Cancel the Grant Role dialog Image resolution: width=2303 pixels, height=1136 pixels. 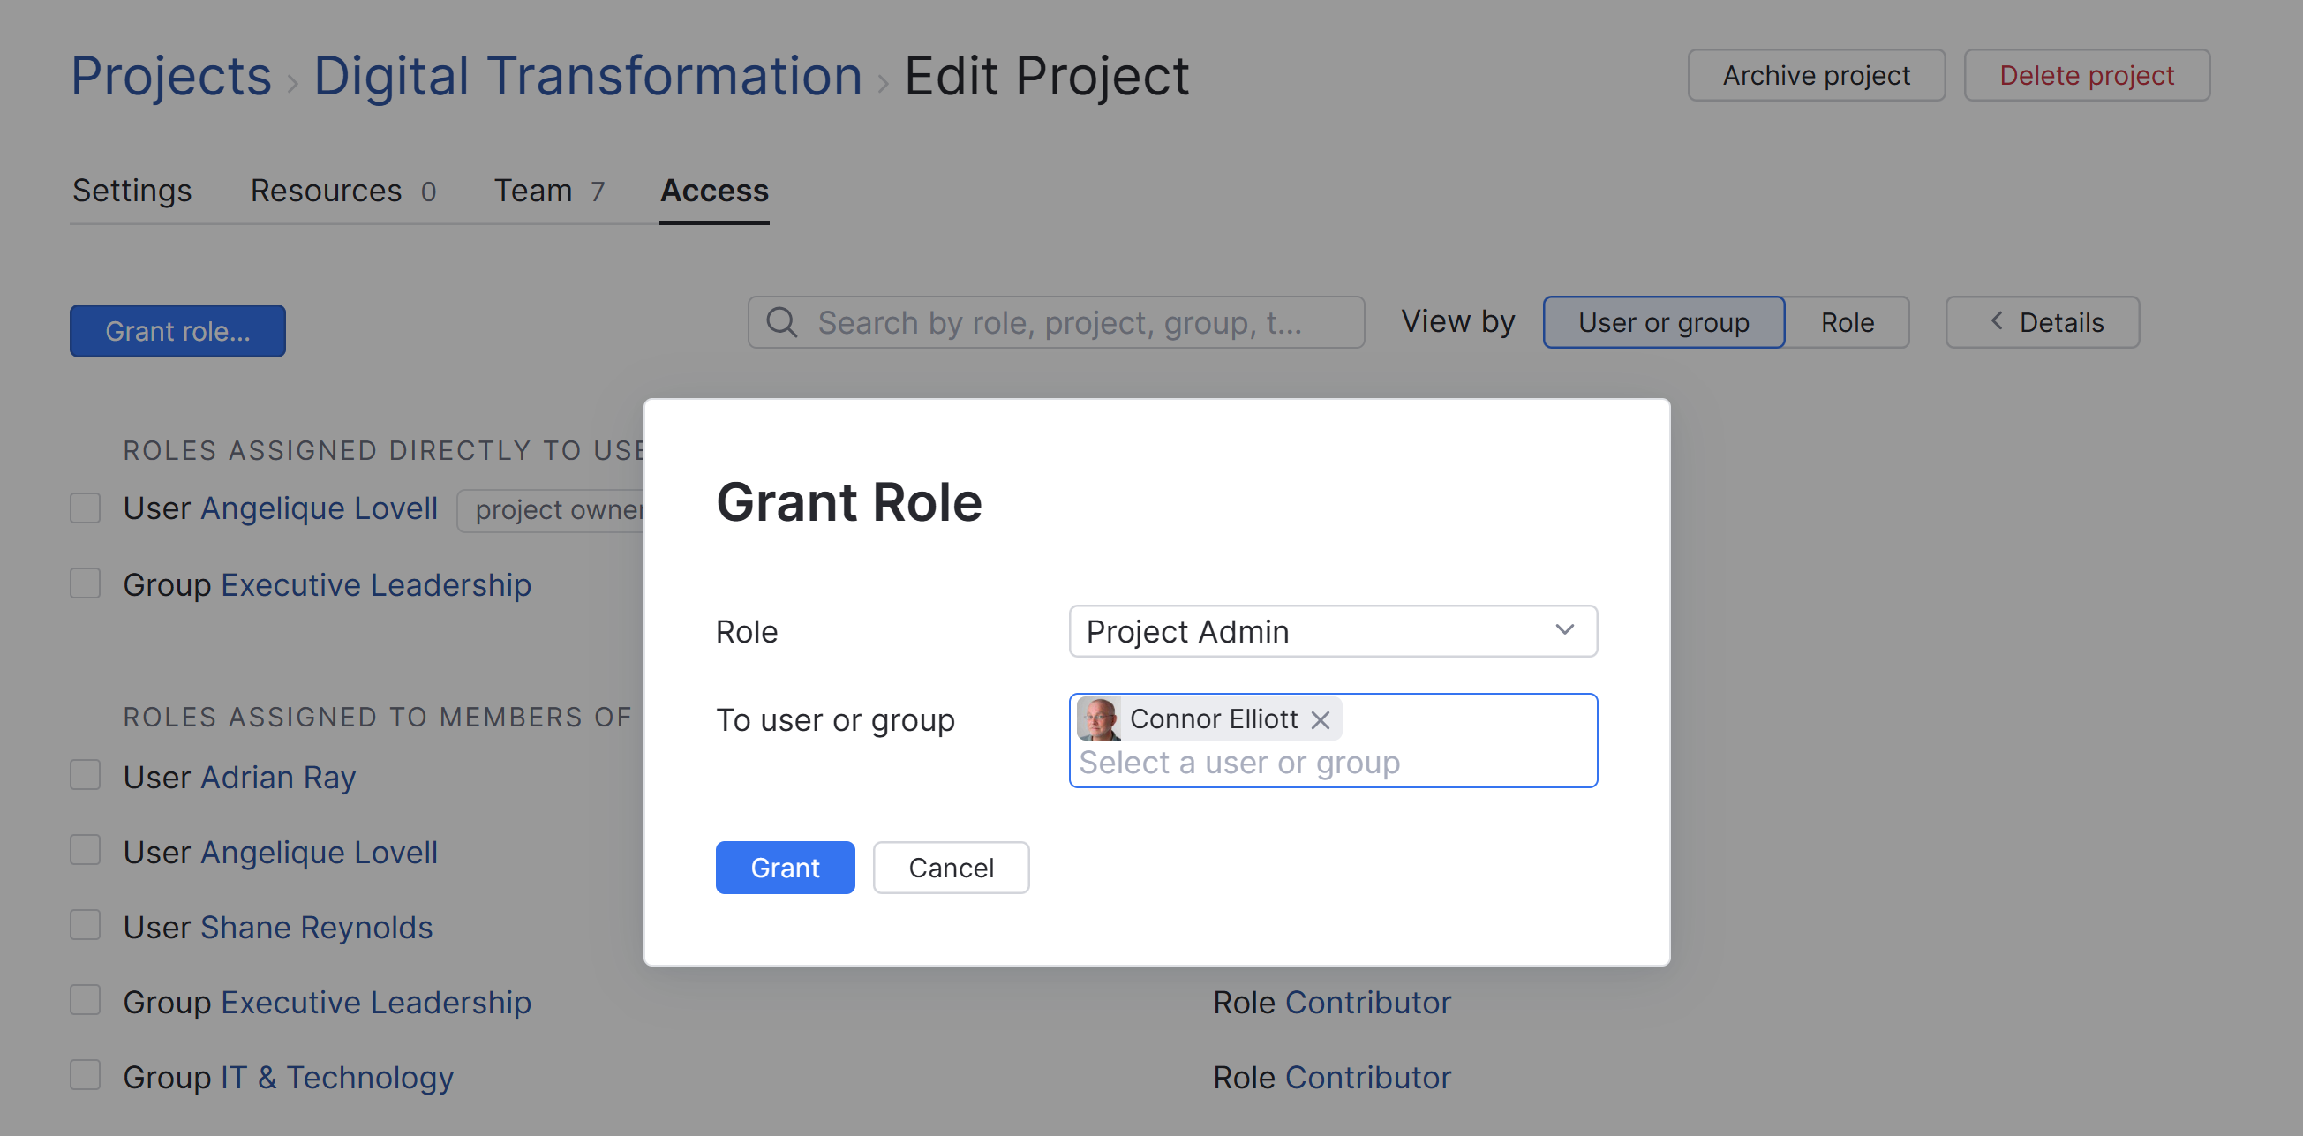pyautogui.click(x=950, y=867)
